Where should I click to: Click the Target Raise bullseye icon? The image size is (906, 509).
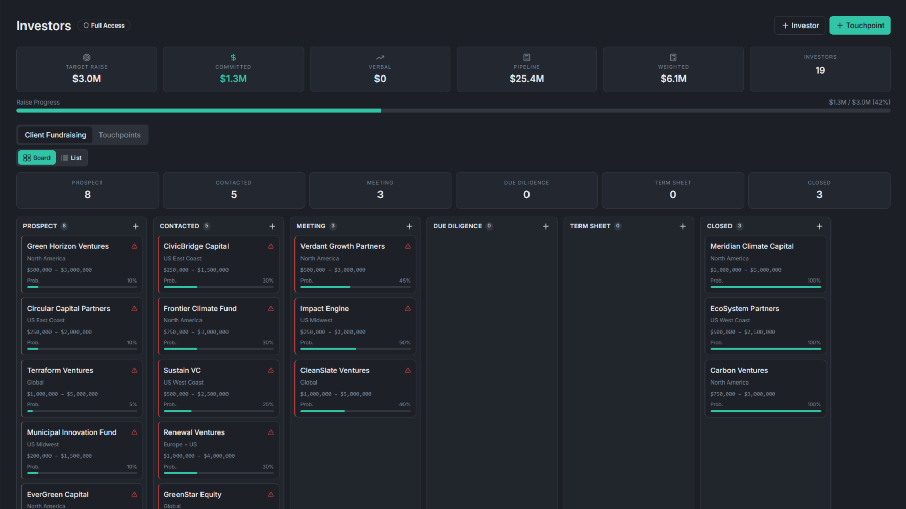coord(87,58)
